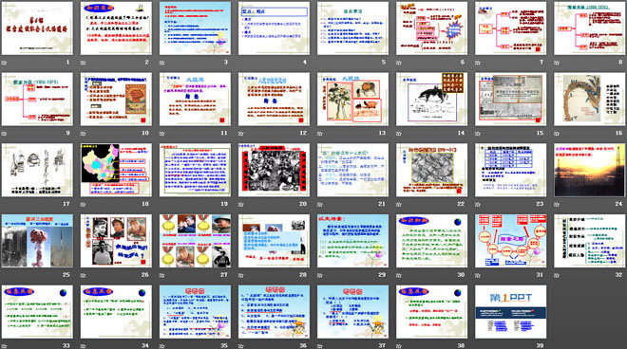Select slide 8 (1956-1976) outline thumbnail

pos(590,28)
